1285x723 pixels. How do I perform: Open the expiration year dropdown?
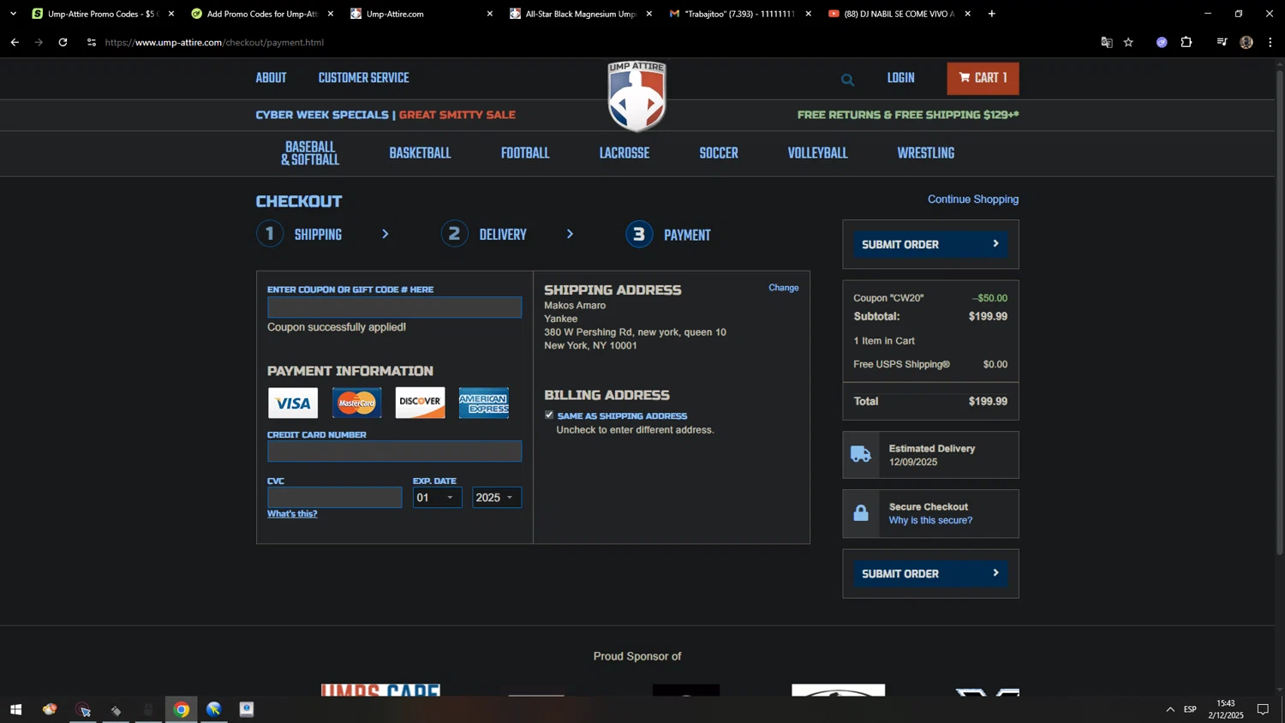pyautogui.click(x=497, y=498)
